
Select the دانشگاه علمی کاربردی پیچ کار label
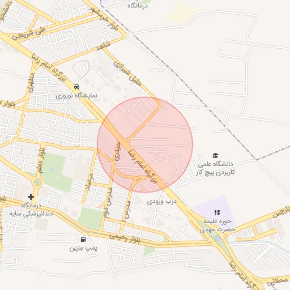pos(215,168)
